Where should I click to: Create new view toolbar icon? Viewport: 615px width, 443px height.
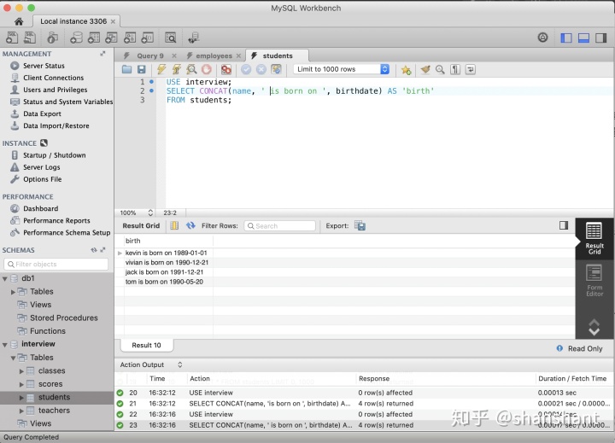(111, 38)
